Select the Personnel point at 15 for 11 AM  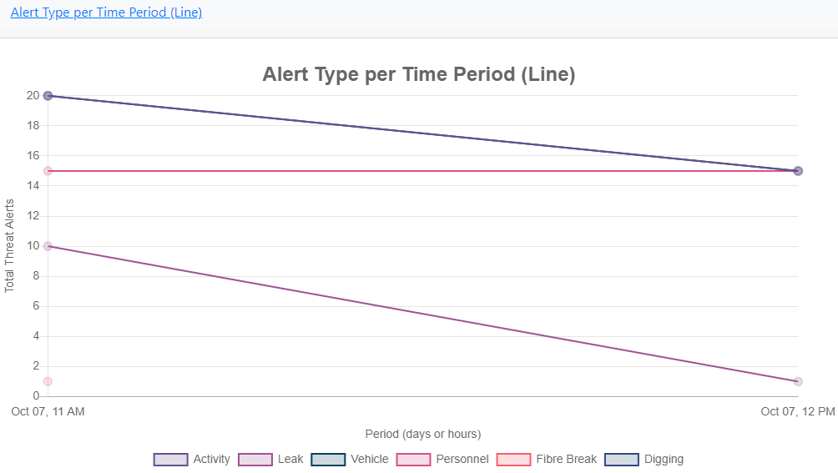pyautogui.click(x=48, y=171)
